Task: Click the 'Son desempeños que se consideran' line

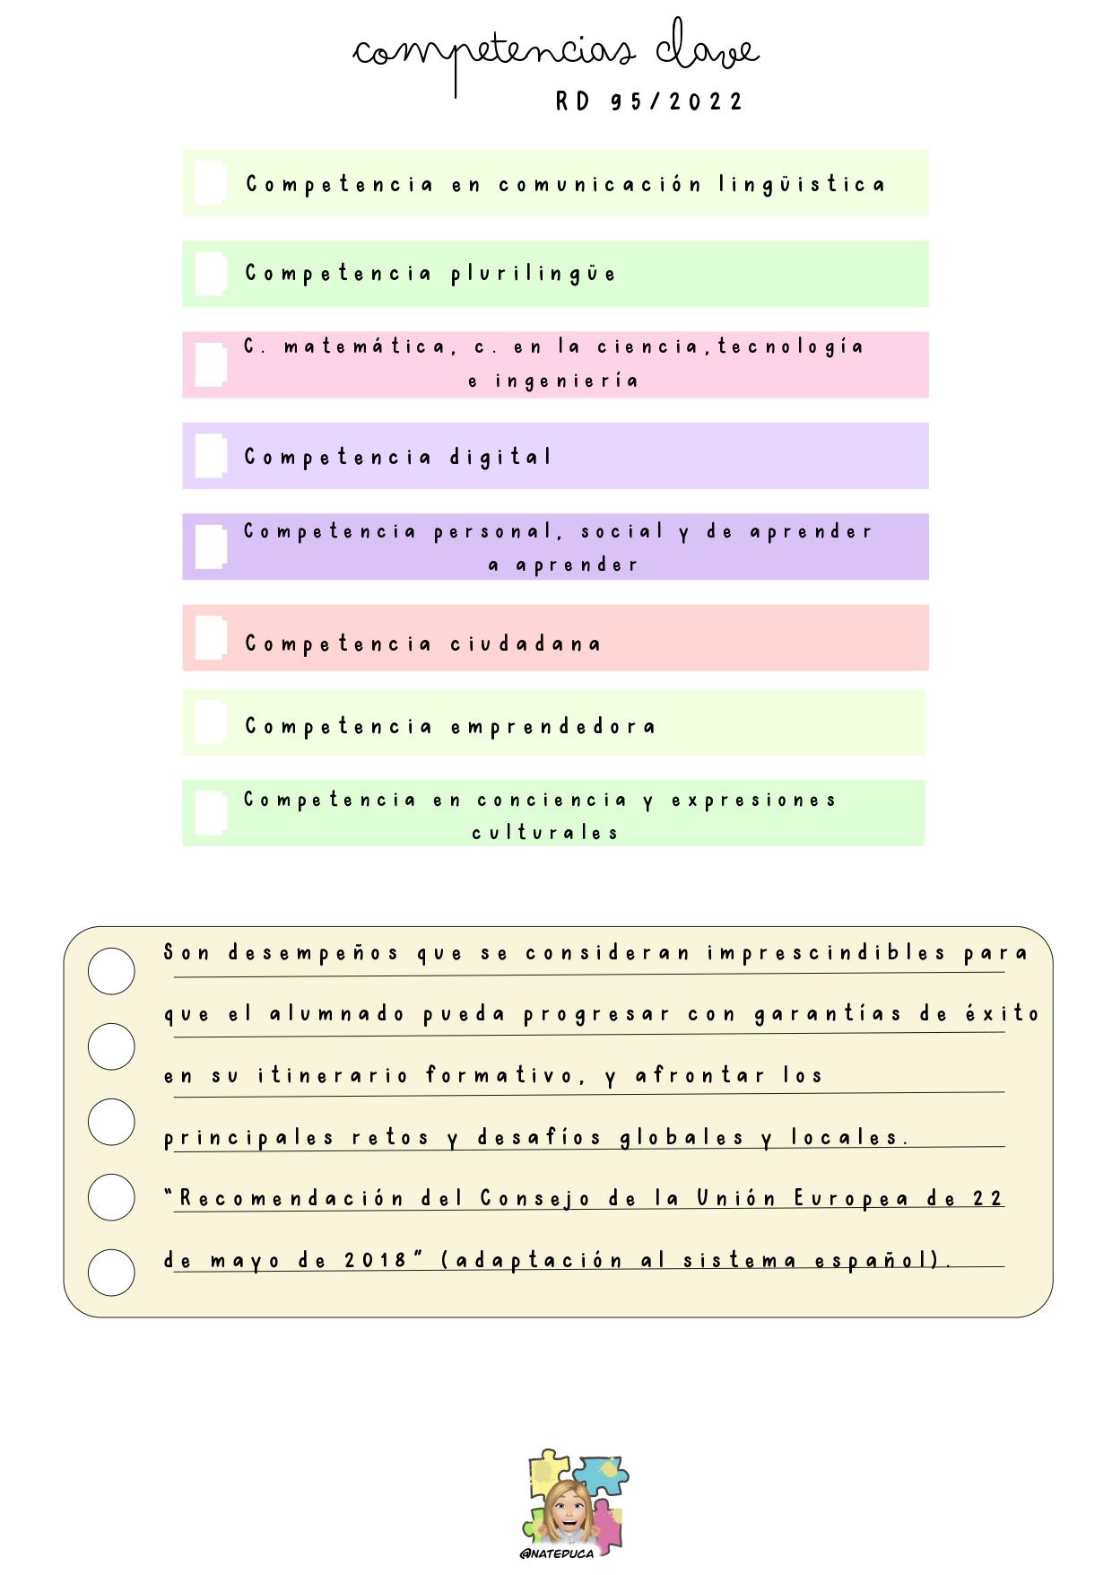Action: (x=427, y=953)
